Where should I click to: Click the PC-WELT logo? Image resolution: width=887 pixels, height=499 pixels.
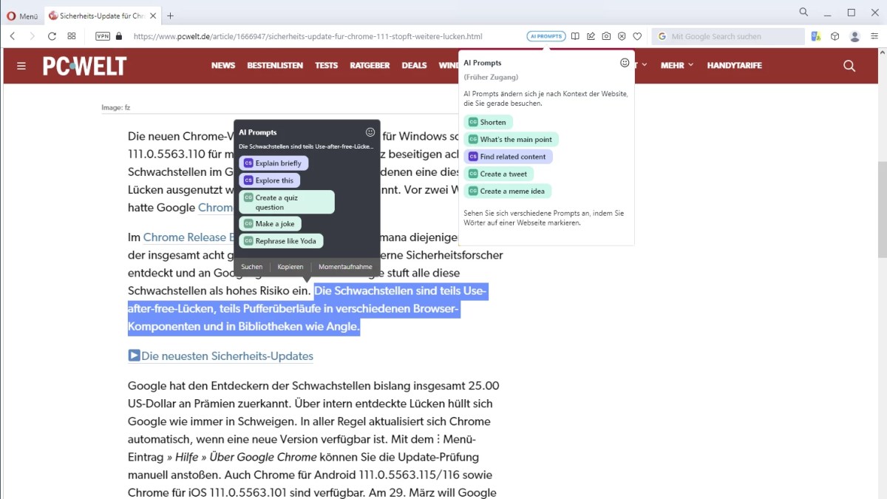pos(84,66)
